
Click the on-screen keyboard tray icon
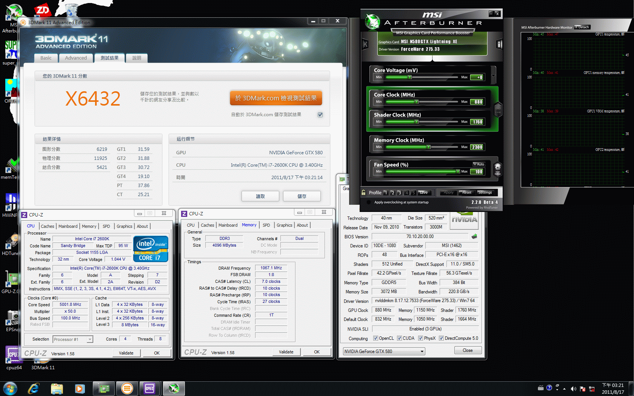click(x=540, y=387)
